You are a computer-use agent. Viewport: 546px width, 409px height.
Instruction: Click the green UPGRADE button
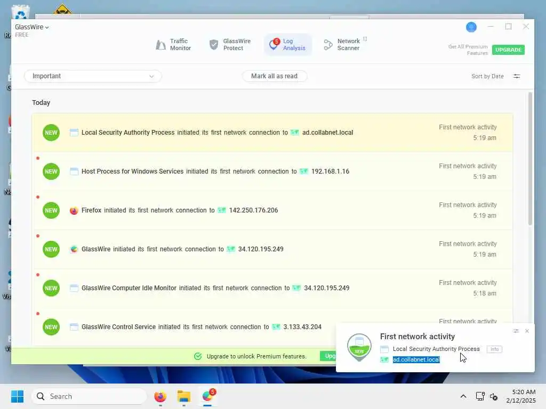508,50
